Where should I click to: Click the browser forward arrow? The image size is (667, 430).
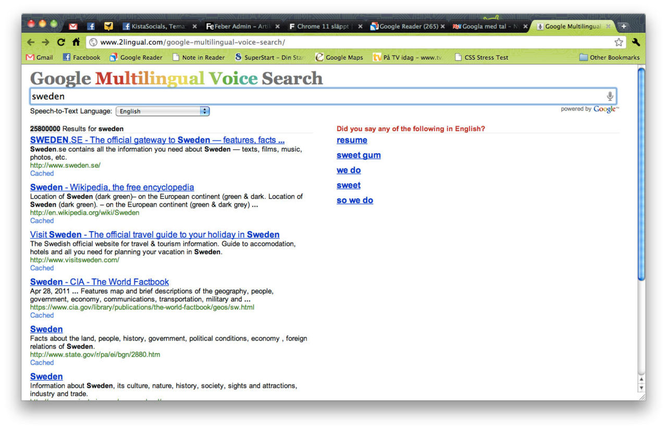click(46, 42)
